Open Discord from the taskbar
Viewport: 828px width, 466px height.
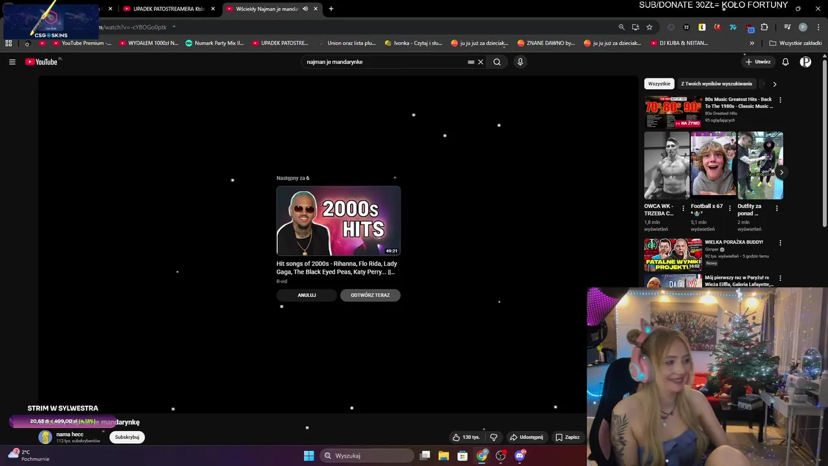coord(519,456)
